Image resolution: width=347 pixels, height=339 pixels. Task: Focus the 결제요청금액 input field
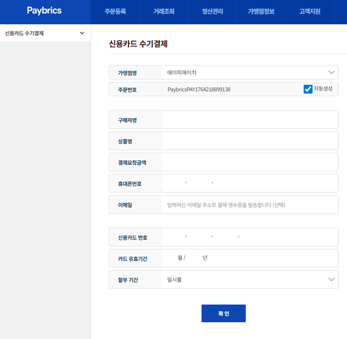[249, 162]
